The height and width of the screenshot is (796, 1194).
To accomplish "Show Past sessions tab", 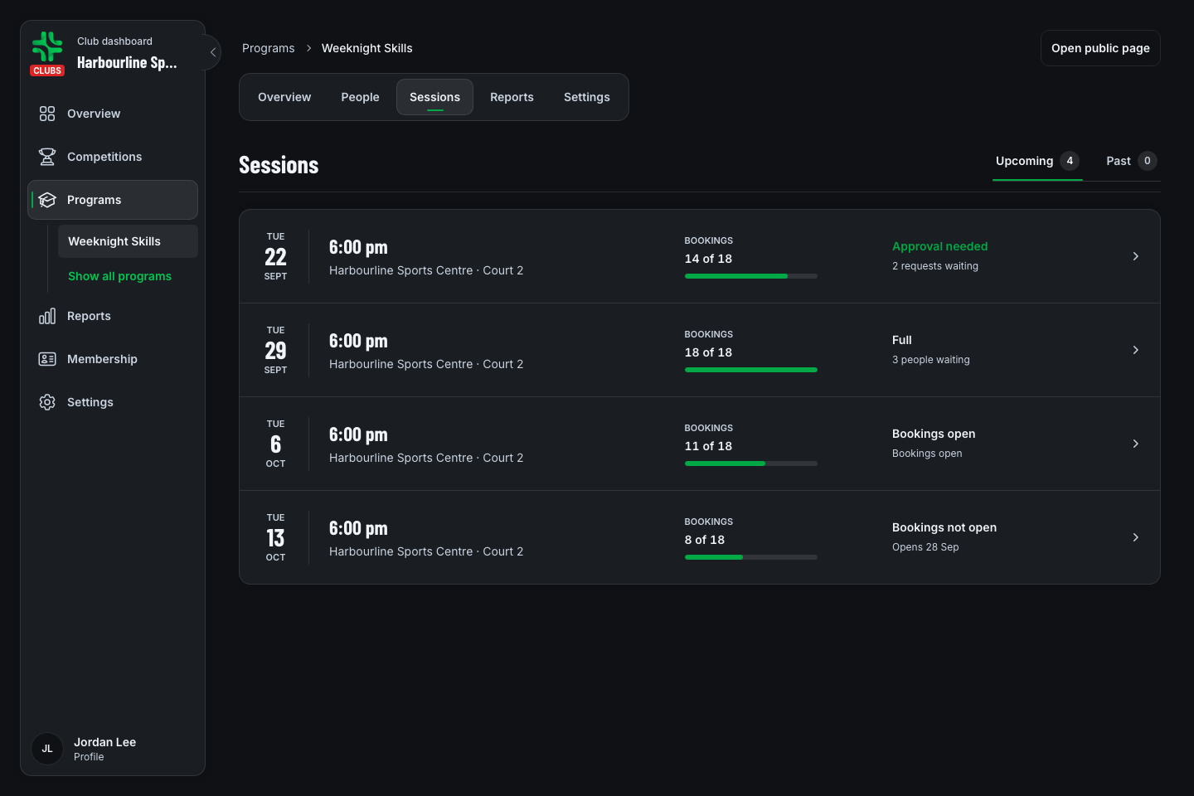I will pos(1131,162).
